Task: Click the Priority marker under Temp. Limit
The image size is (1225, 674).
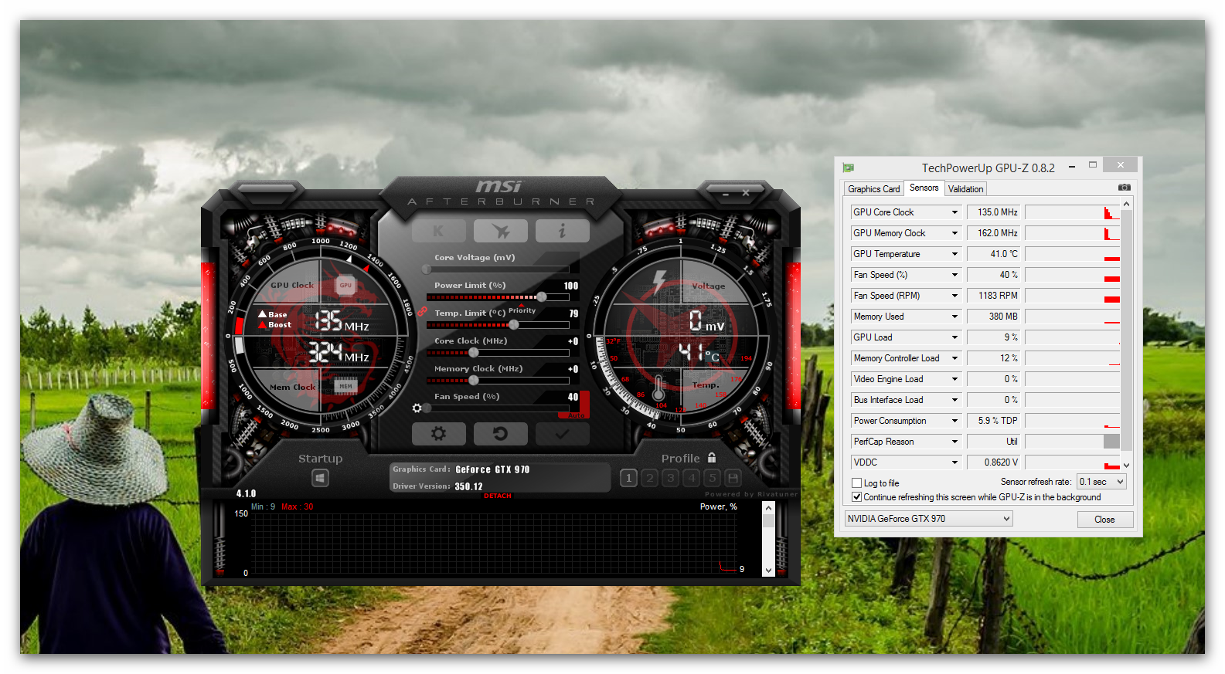Action: [522, 310]
